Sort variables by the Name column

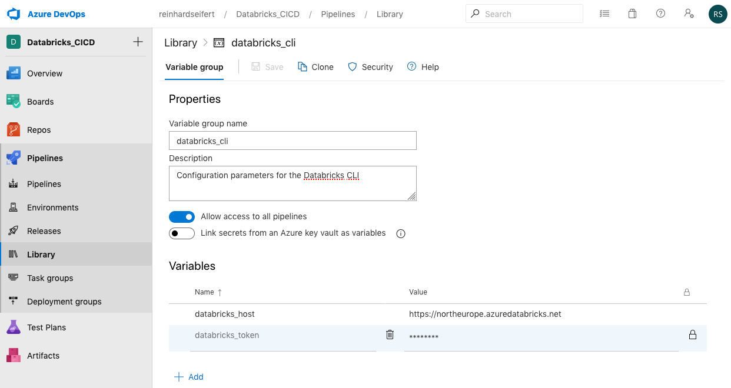208,292
